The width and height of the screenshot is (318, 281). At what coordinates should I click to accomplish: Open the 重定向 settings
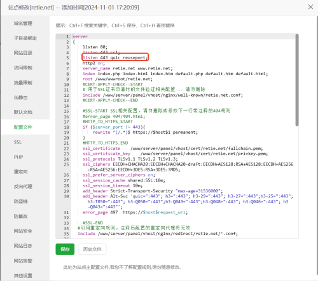point(21,171)
